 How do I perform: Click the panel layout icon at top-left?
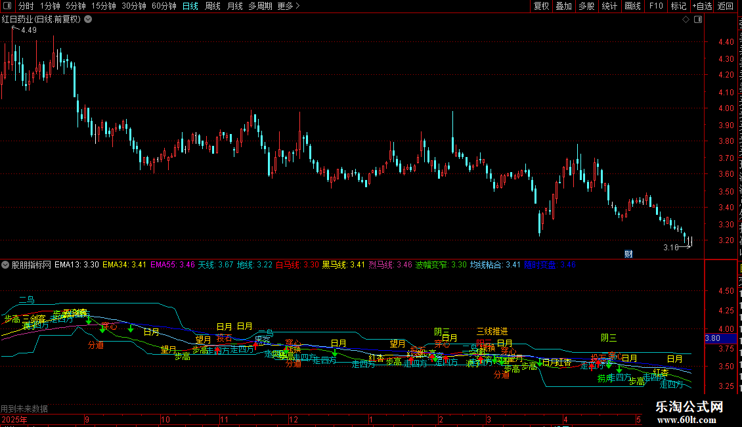coord(7,6)
